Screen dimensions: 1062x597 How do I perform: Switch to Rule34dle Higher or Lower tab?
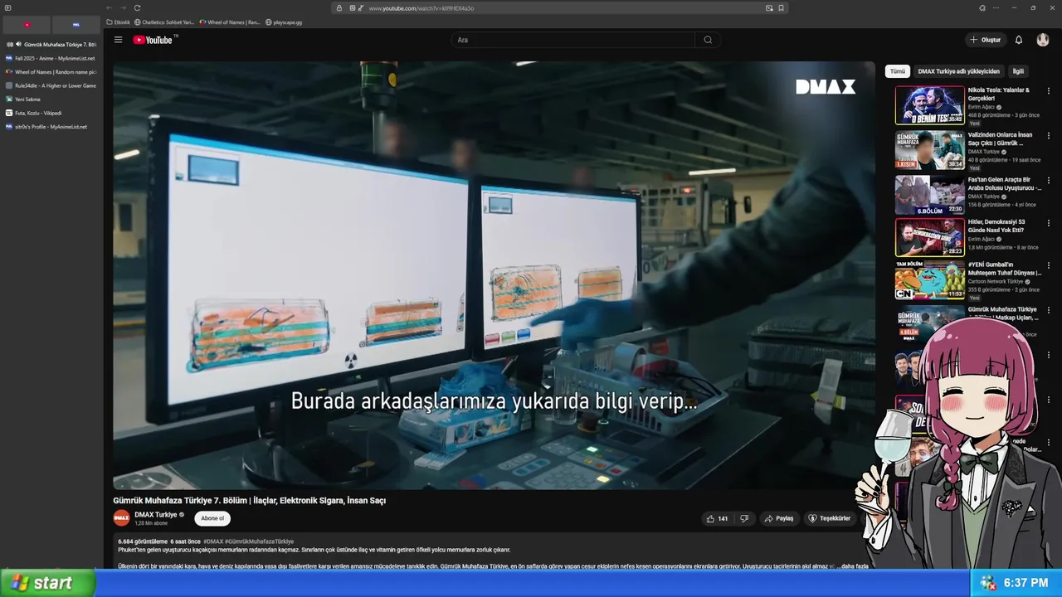tap(51, 85)
